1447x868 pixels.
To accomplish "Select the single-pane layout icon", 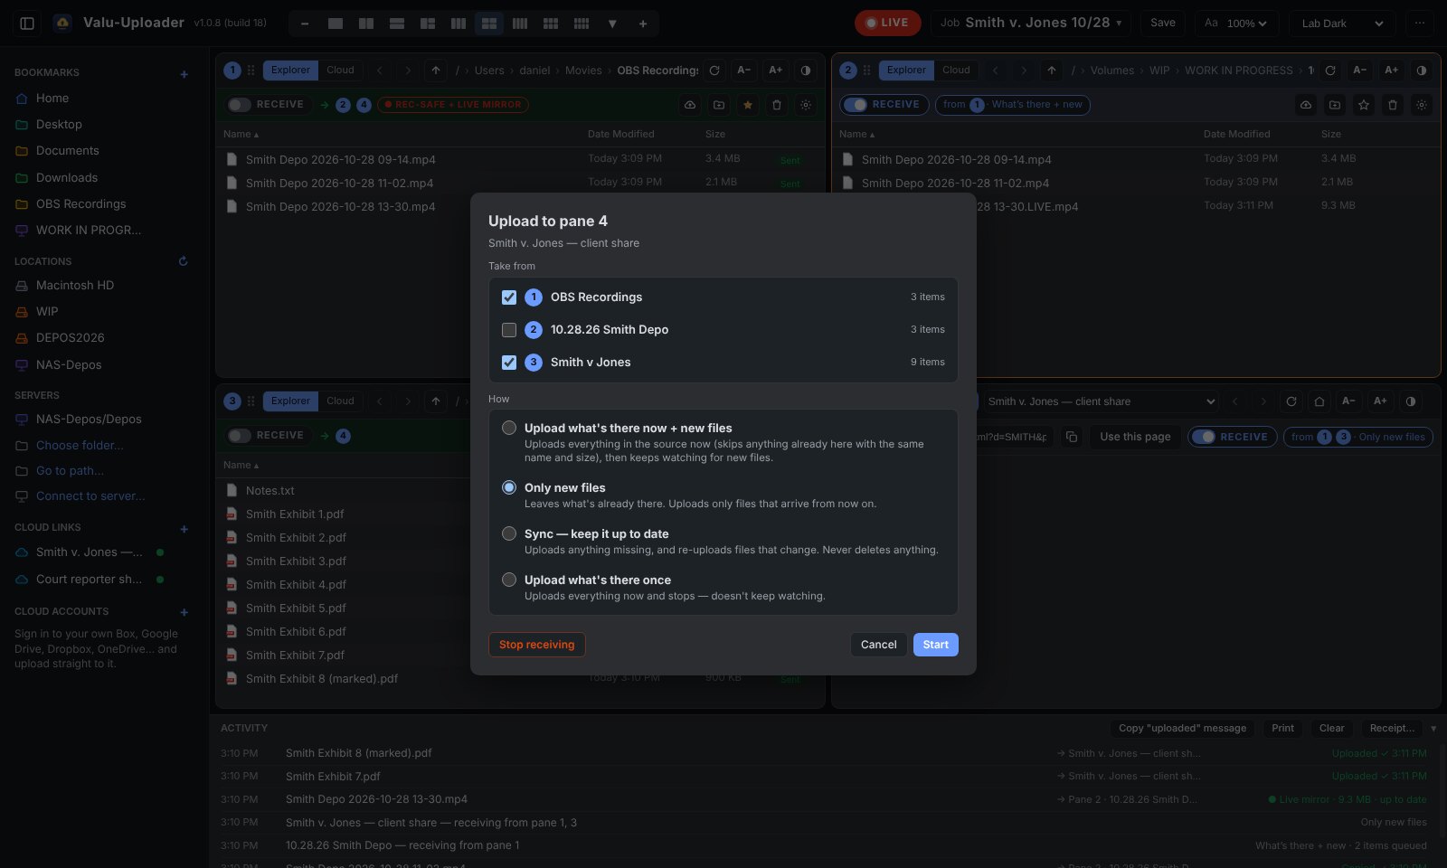I will click(336, 24).
